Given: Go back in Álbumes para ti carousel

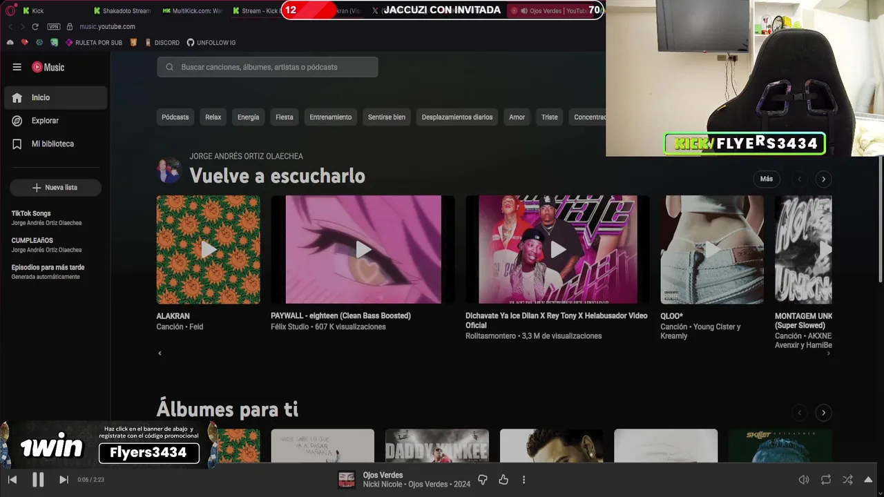Looking at the screenshot, I should pyautogui.click(x=800, y=413).
